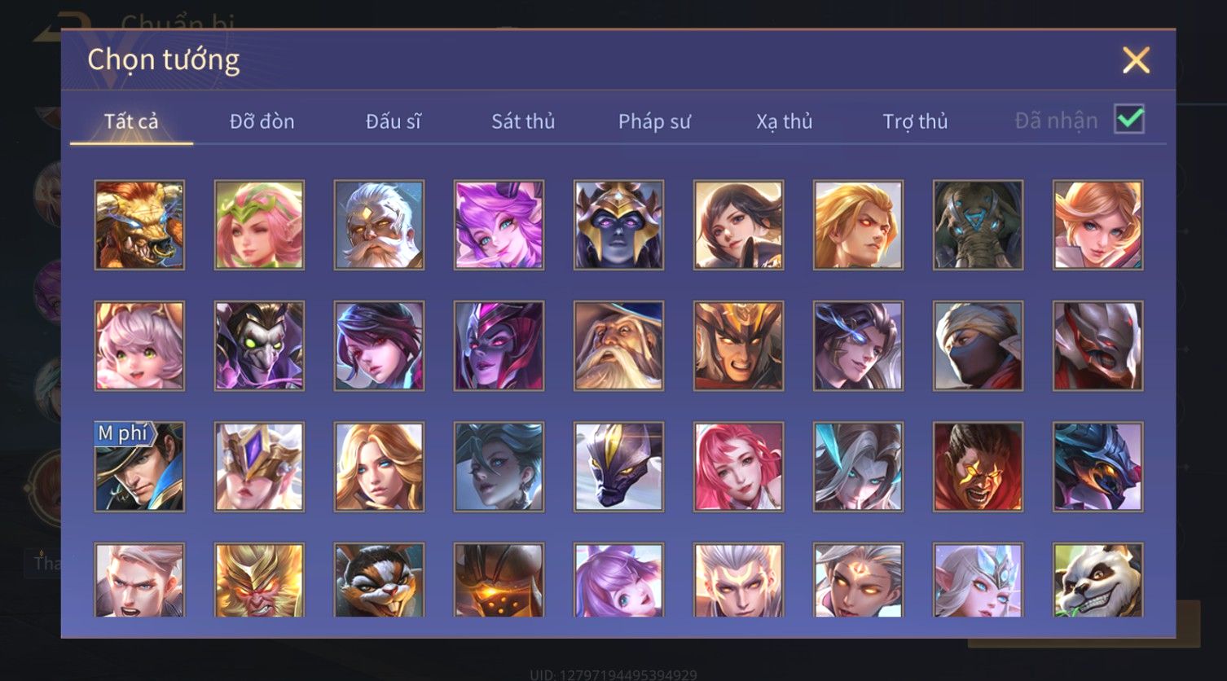The width and height of the screenshot is (1227, 681).
Task: Open the Trợ thủ tab
Action: pos(915,121)
